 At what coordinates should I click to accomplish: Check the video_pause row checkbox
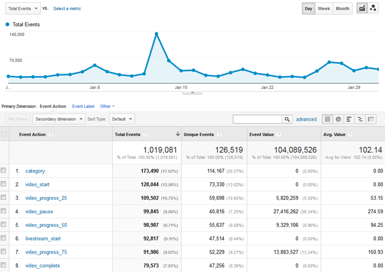(x=3, y=211)
